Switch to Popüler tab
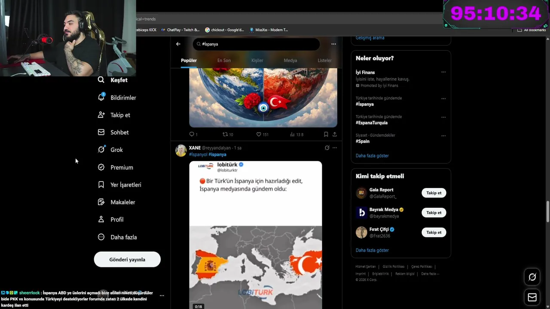The width and height of the screenshot is (550, 309). click(x=189, y=61)
